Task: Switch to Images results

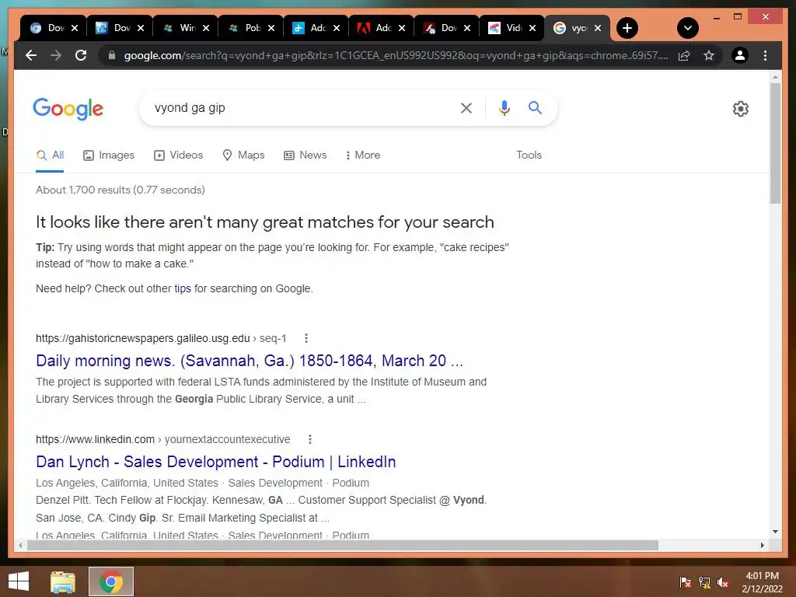Action: (x=109, y=155)
